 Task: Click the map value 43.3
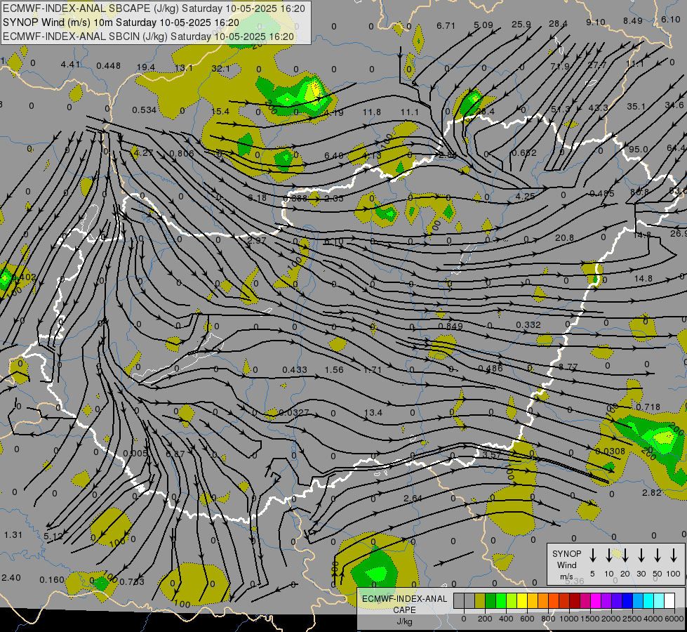tap(598, 108)
